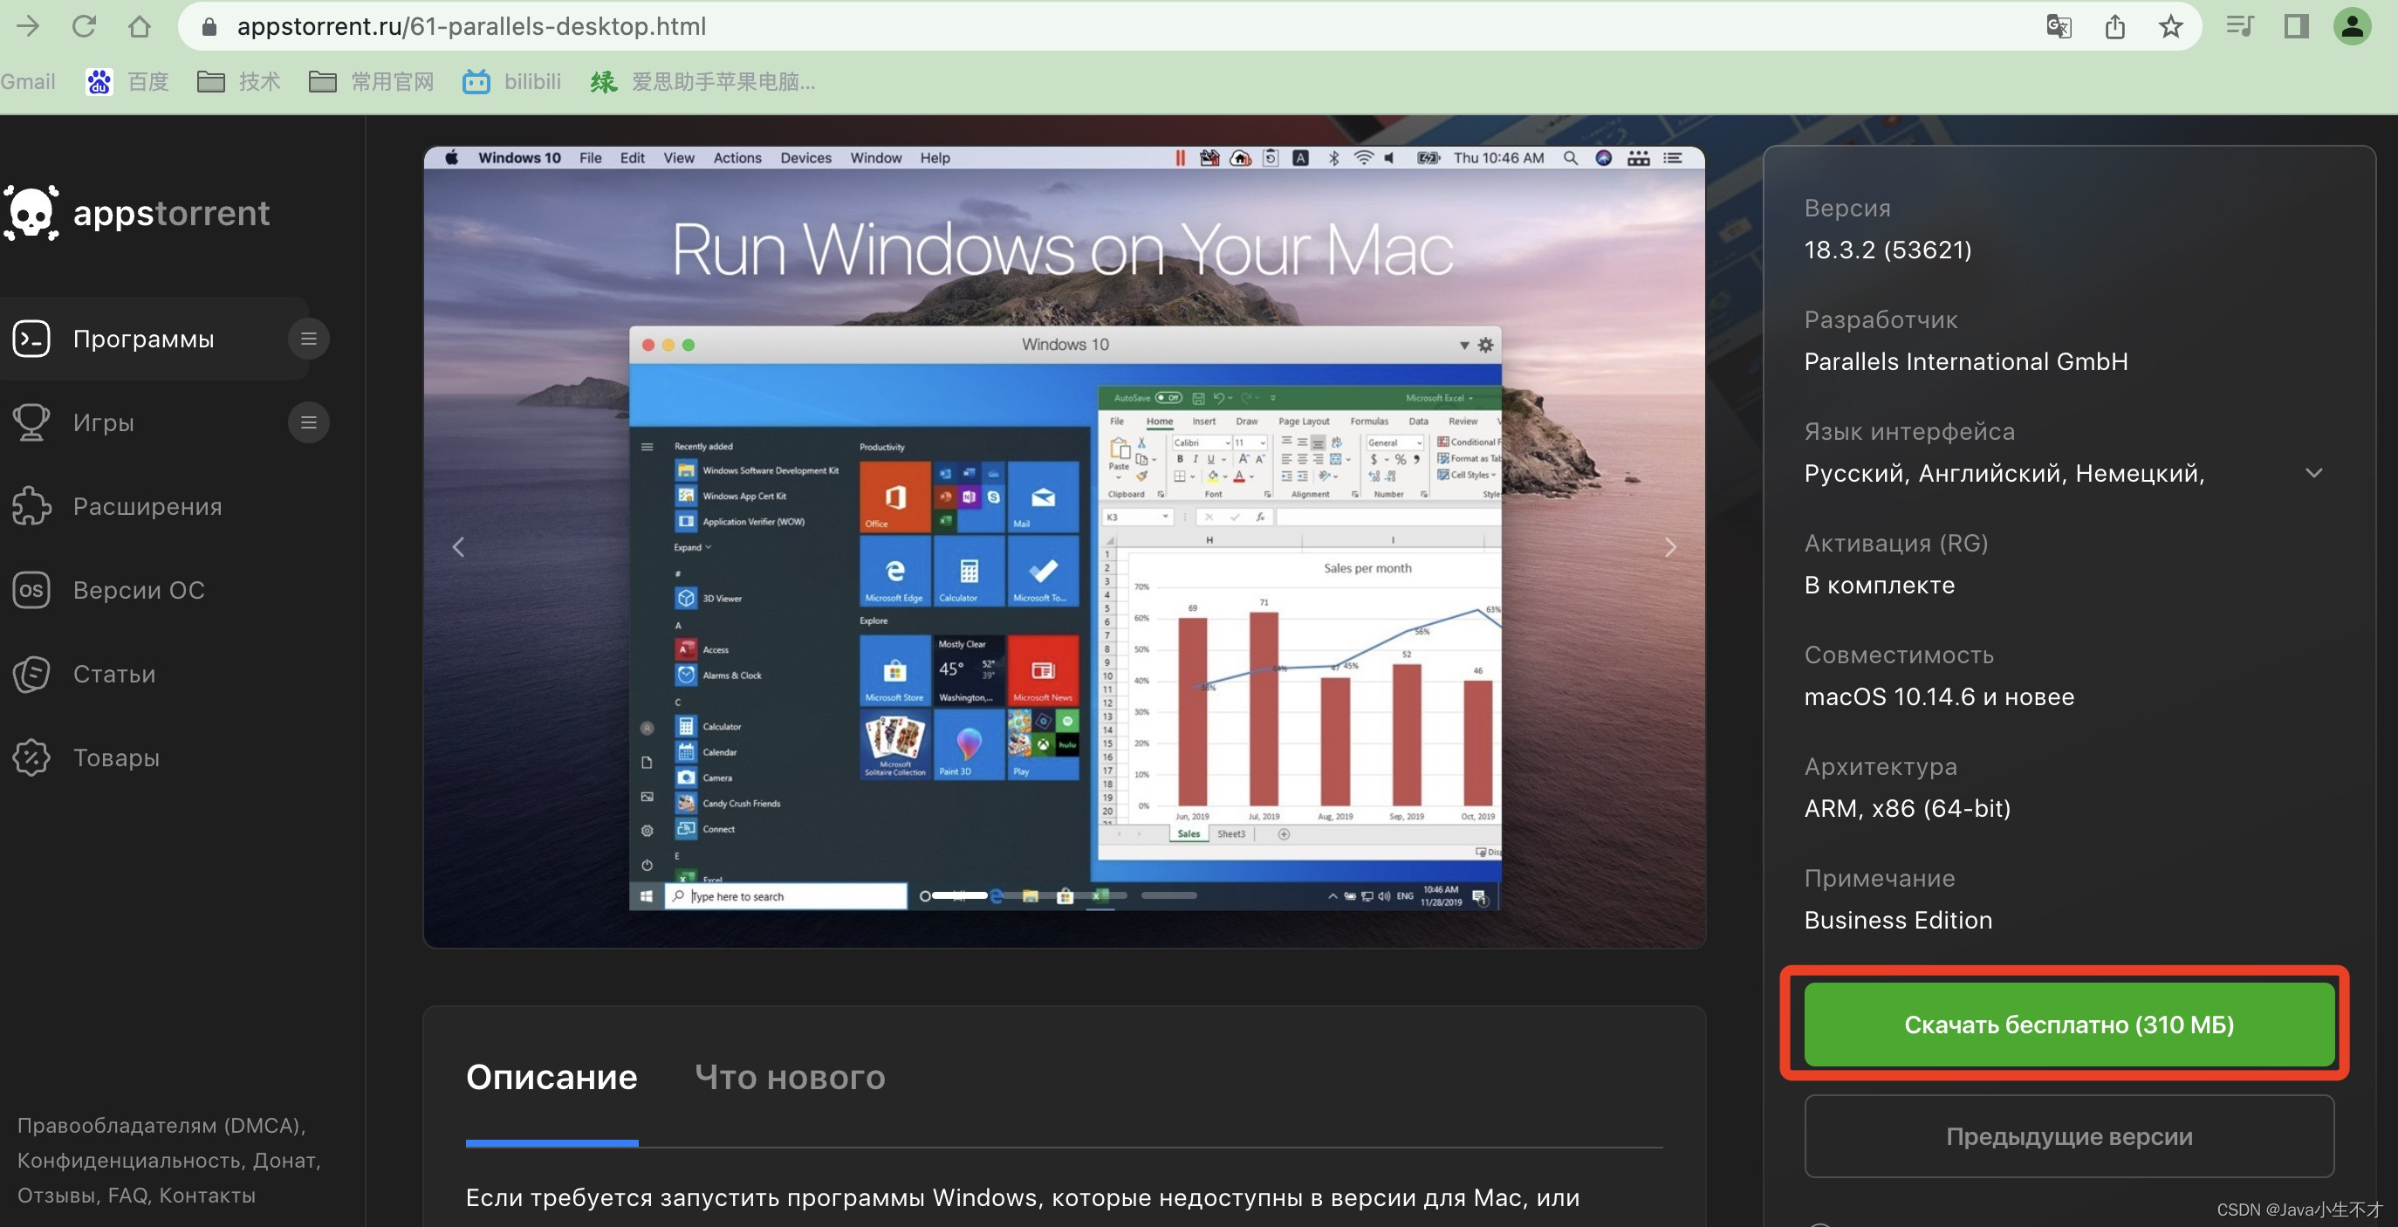Image resolution: width=2398 pixels, height=1227 pixels.
Task: Bookmark page with the star icon
Action: tap(2171, 26)
